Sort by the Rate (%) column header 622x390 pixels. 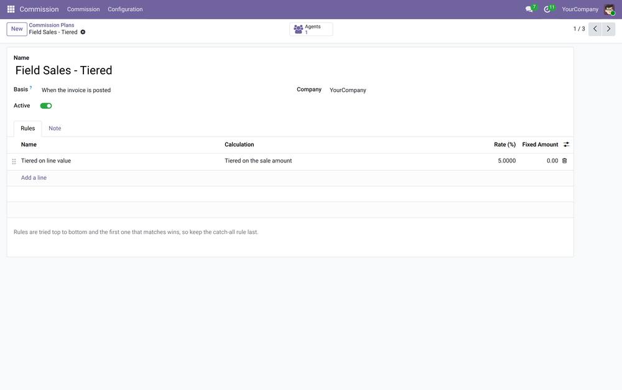[x=504, y=144]
